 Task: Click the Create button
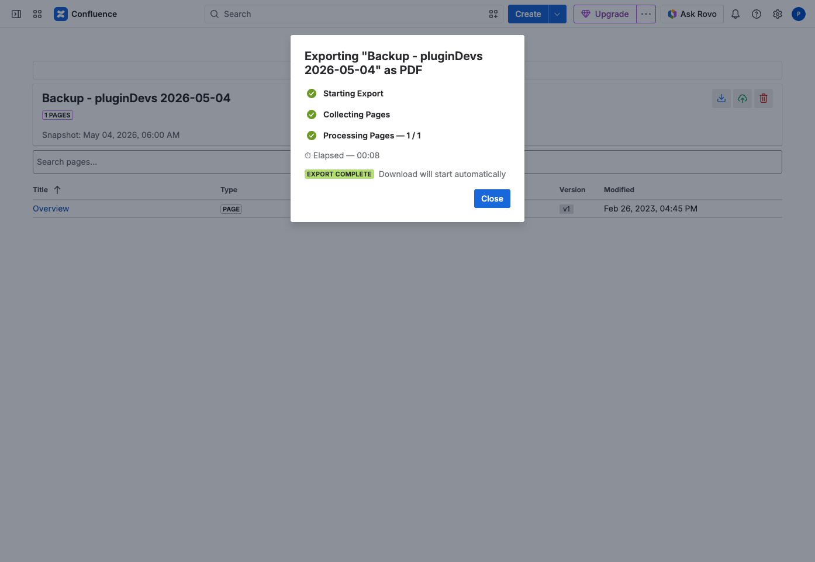coord(528,14)
